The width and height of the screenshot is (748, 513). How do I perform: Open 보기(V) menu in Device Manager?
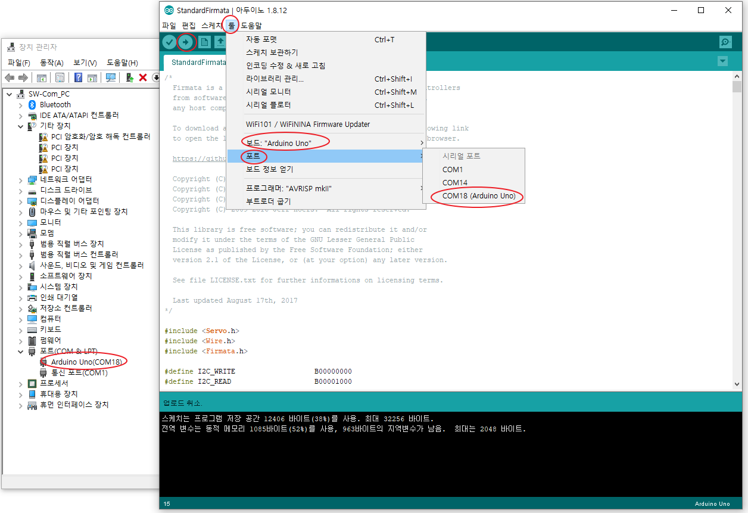[x=85, y=63]
